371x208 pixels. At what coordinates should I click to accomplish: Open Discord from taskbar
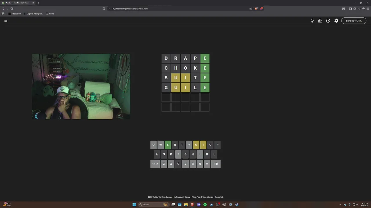point(199,205)
